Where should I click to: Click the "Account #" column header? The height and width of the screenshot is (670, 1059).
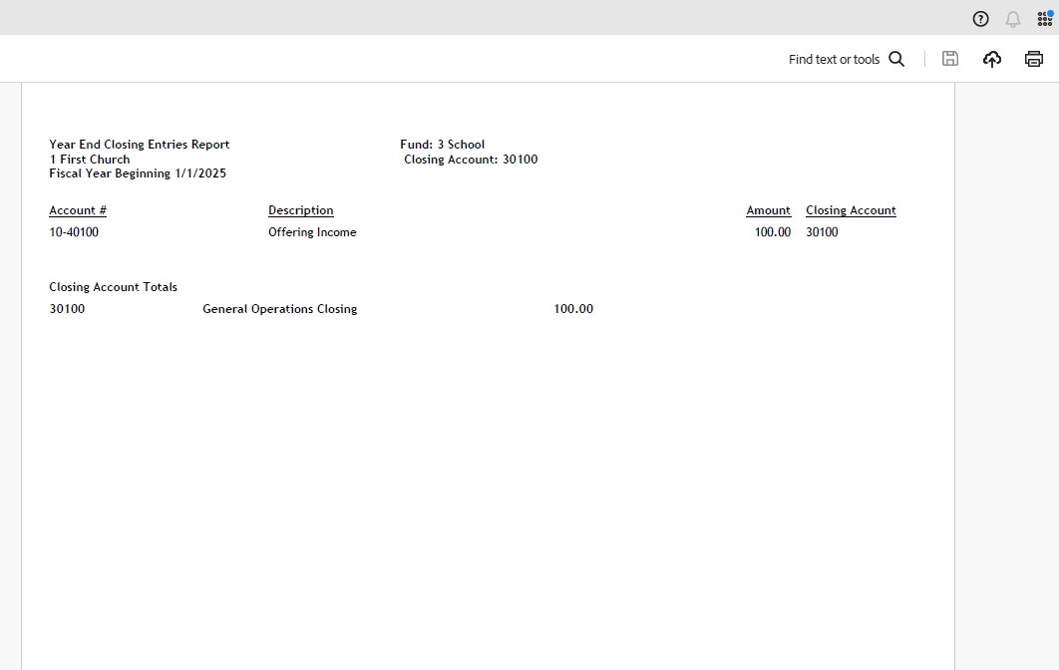pyautogui.click(x=78, y=210)
